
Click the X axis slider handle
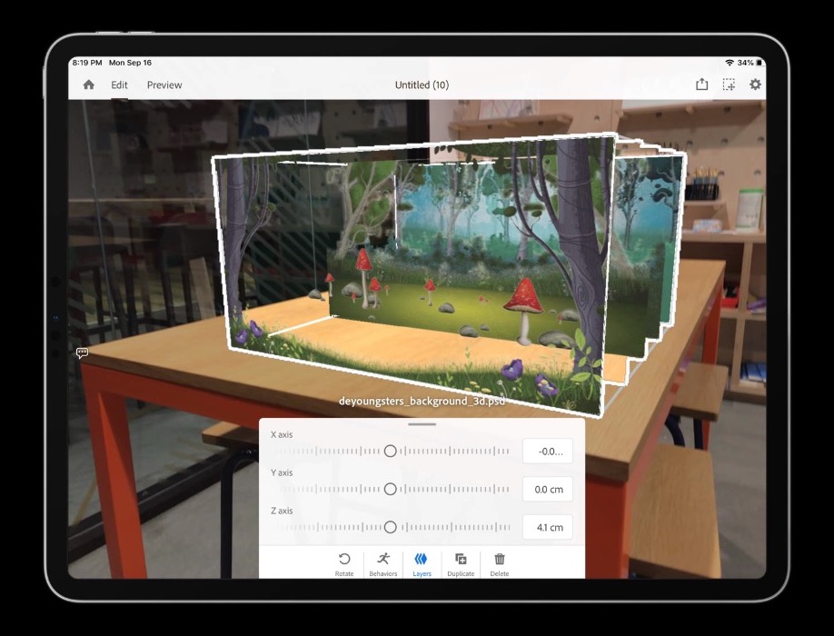(x=390, y=451)
